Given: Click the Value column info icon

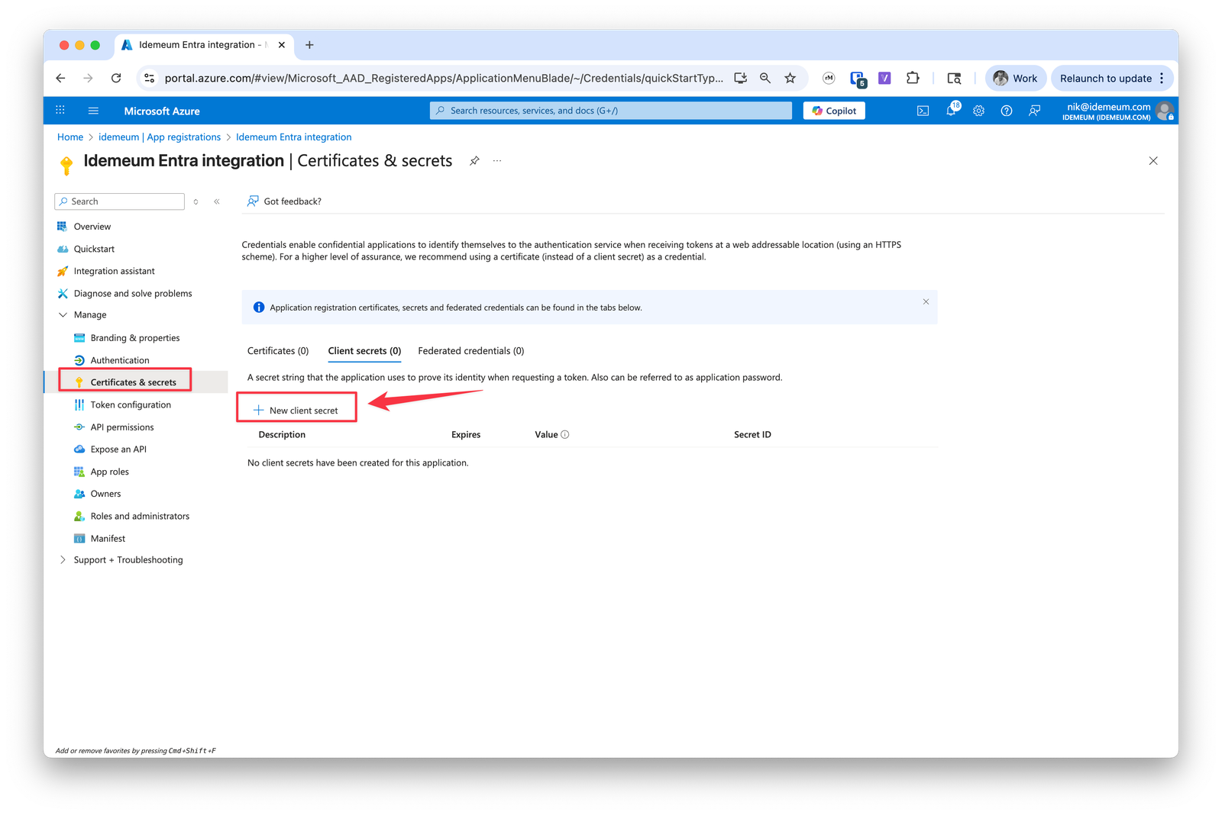Looking at the screenshot, I should click(565, 435).
